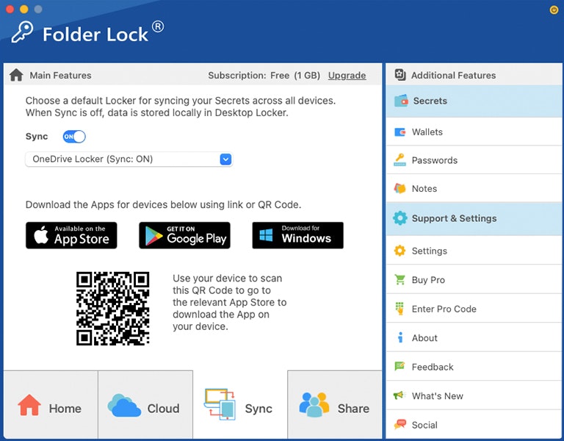This screenshot has width=564, height=441.
Task: Click the Additional Features panel icon
Action: [x=400, y=75]
